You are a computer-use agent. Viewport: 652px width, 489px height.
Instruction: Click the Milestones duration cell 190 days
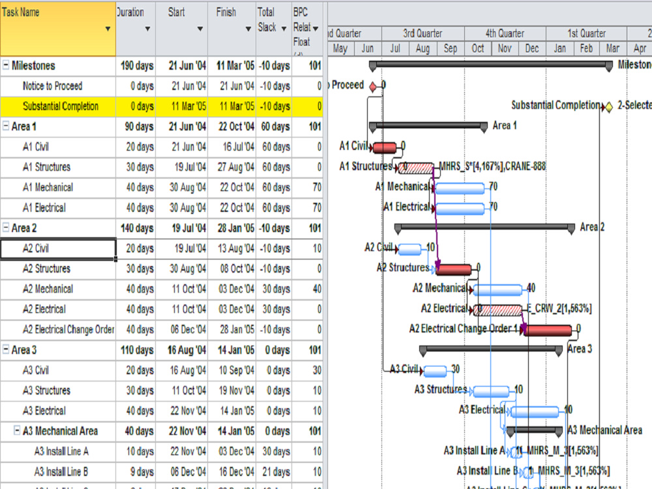click(137, 66)
